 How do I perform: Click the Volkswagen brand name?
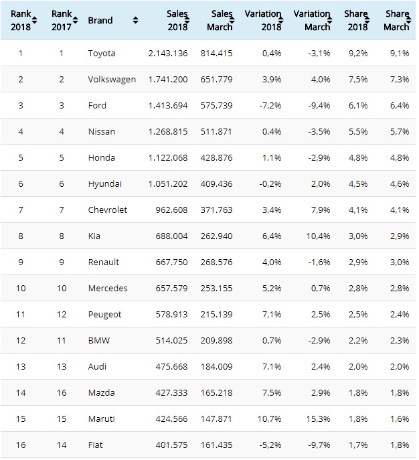(x=112, y=79)
